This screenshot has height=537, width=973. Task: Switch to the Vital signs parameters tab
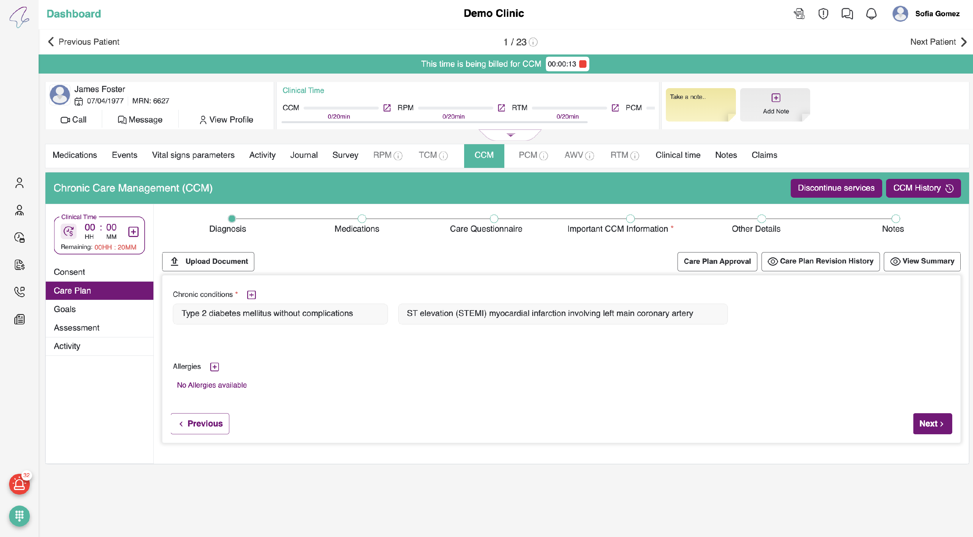point(193,155)
